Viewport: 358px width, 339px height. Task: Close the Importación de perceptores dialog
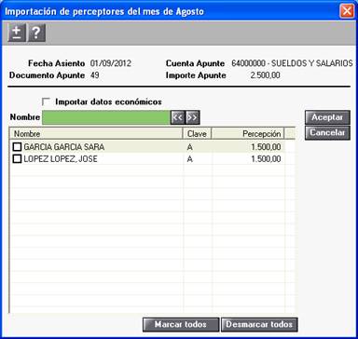(x=347, y=11)
